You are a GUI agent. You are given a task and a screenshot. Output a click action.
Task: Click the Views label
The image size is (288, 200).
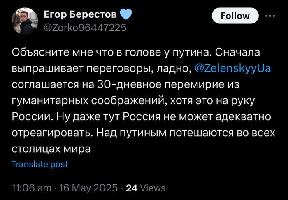coord(153,188)
